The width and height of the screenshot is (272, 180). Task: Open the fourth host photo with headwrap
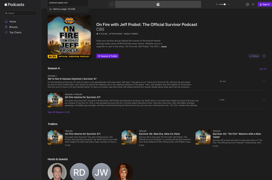124,172
